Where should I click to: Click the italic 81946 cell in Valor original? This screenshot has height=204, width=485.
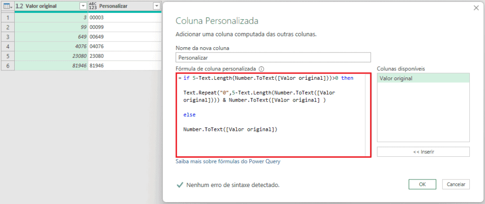51,66
